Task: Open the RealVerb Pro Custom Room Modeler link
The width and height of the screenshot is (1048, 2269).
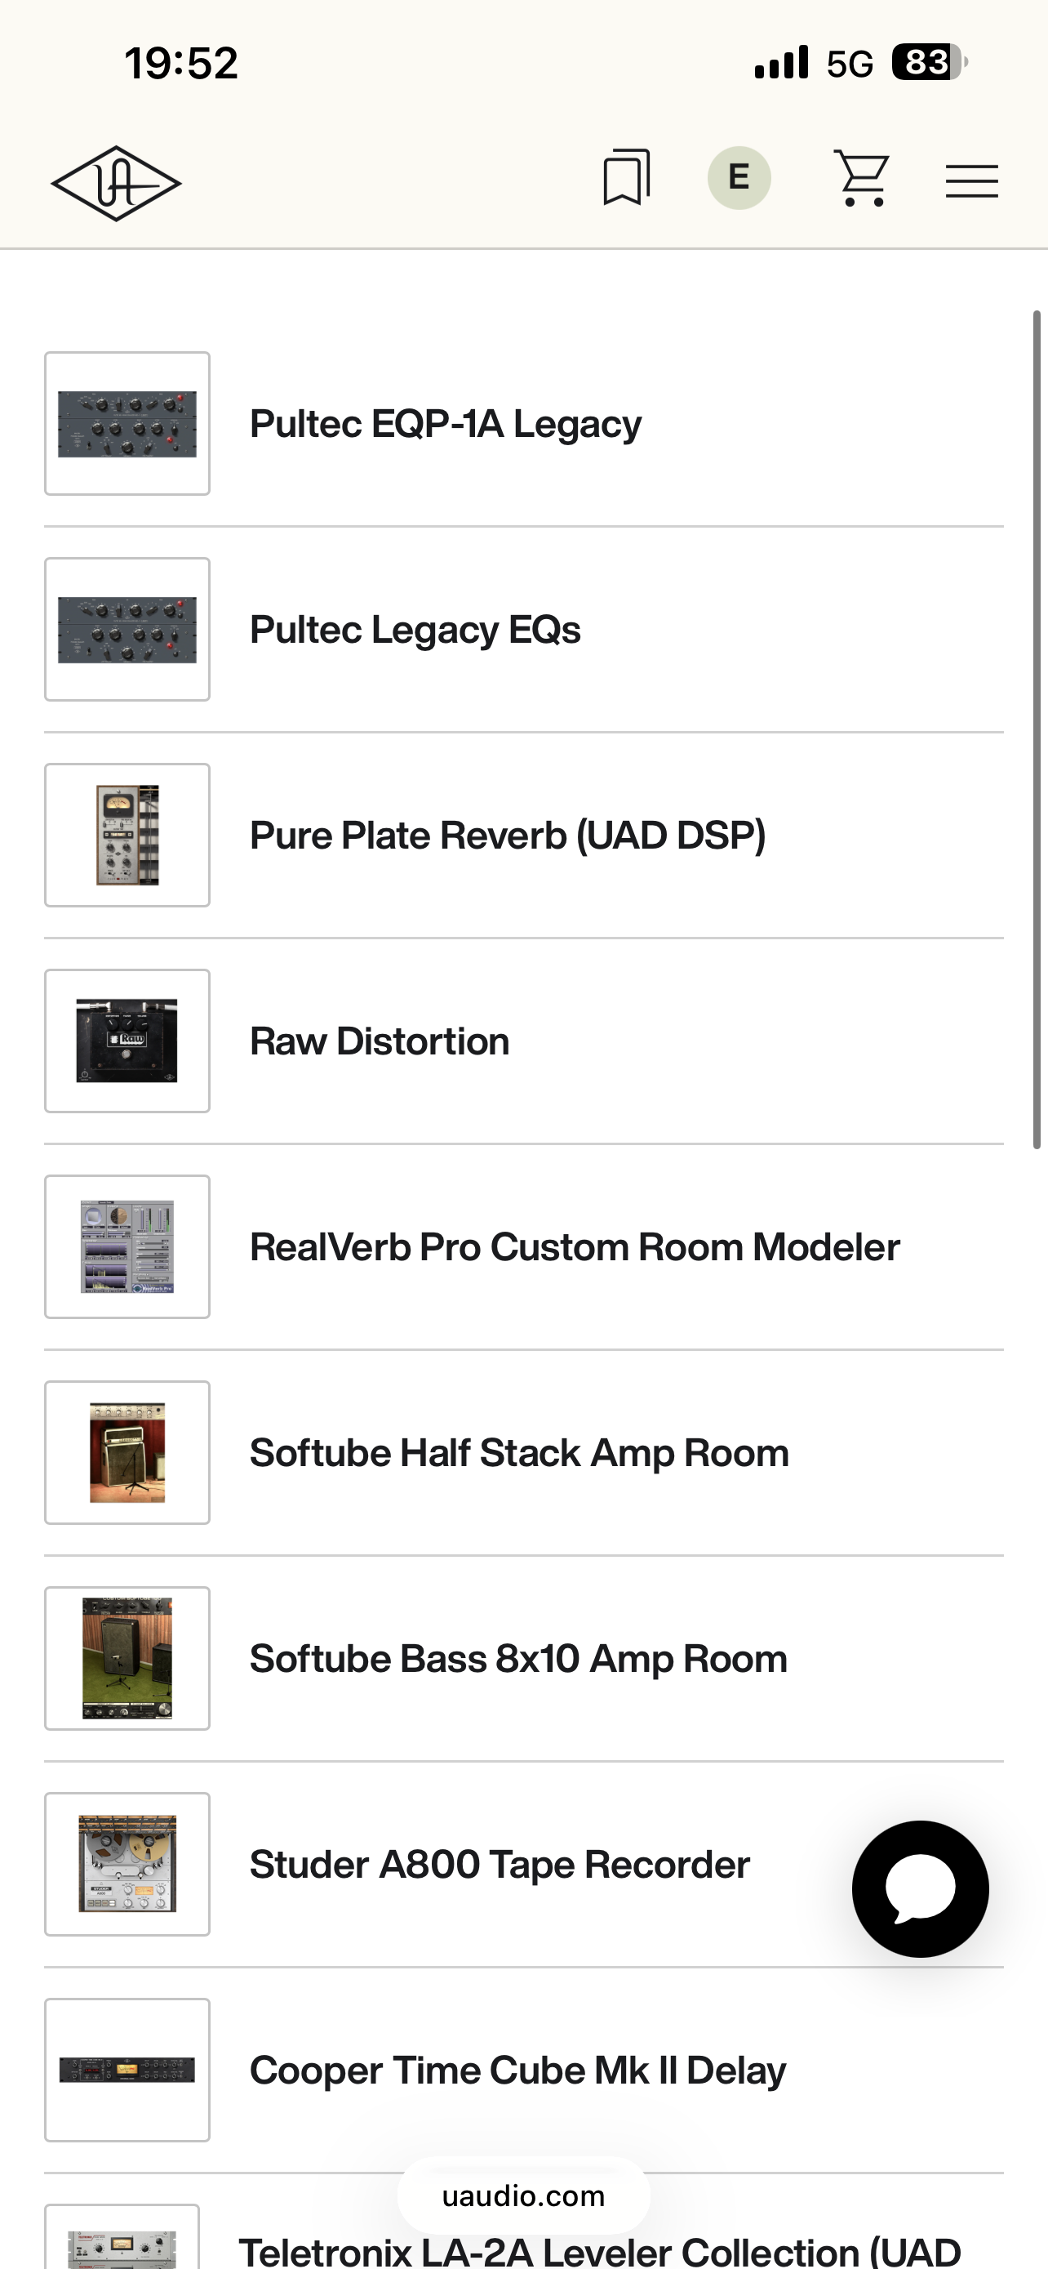Action: click(x=575, y=1247)
